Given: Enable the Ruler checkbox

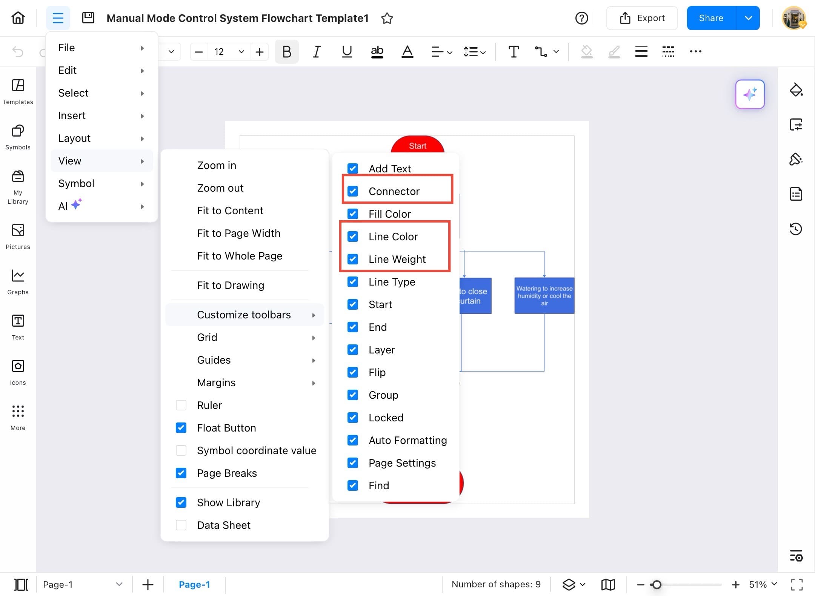Looking at the screenshot, I should (x=181, y=405).
